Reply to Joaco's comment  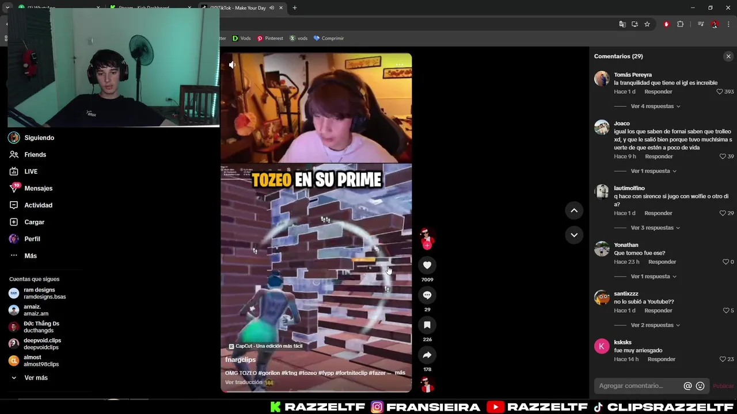[x=659, y=156]
